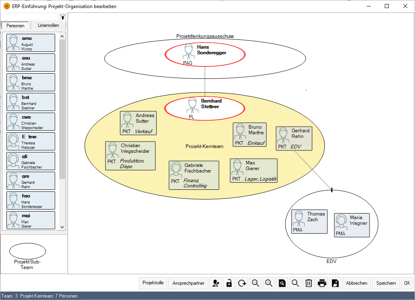Image resolution: width=415 pixels, height=300 pixels.
Task: Print the organization chart via printer icon
Action: pos(322,283)
